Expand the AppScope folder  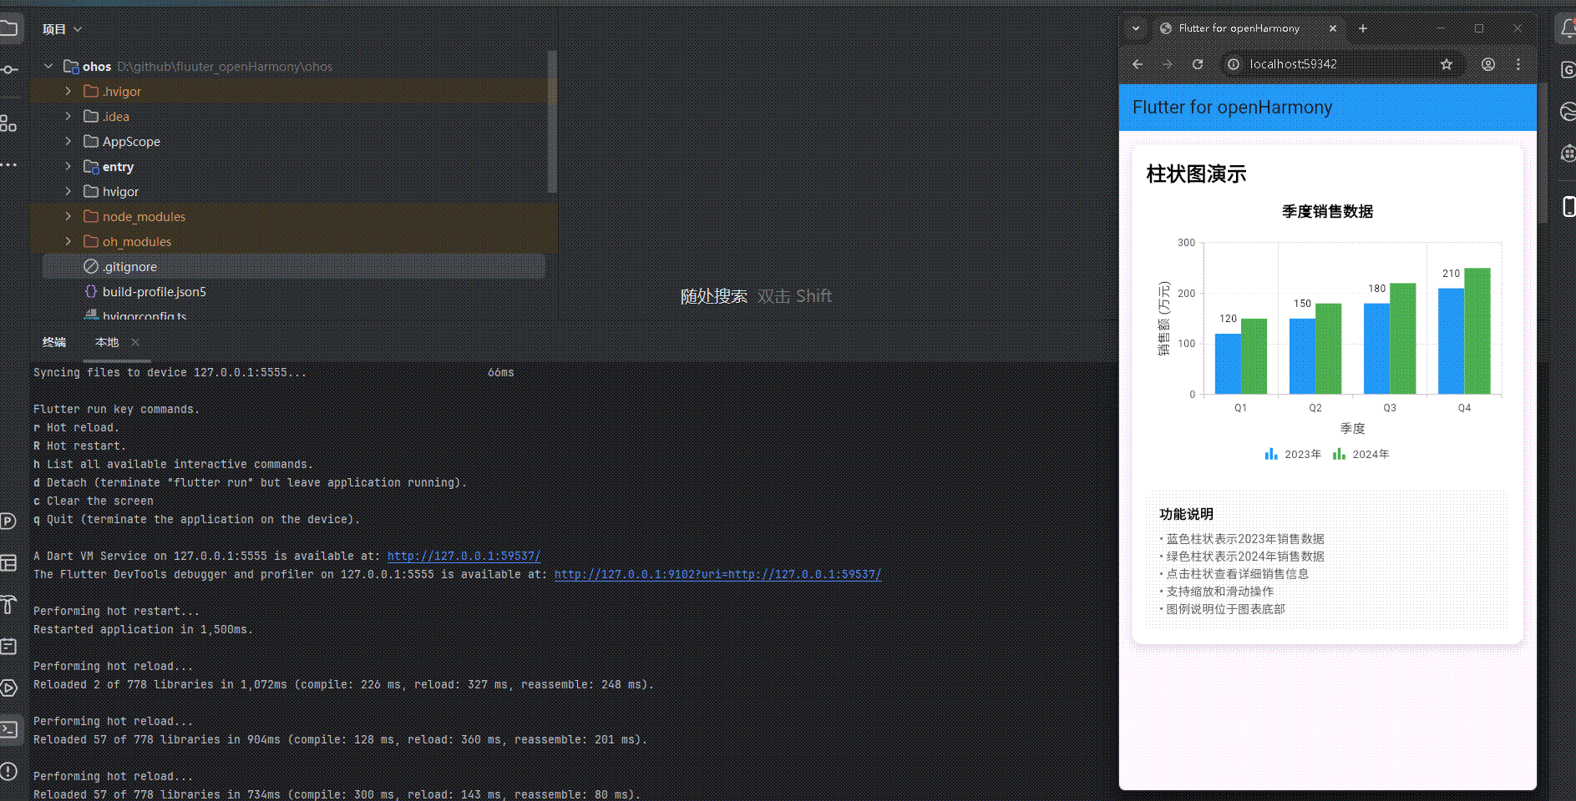click(68, 141)
